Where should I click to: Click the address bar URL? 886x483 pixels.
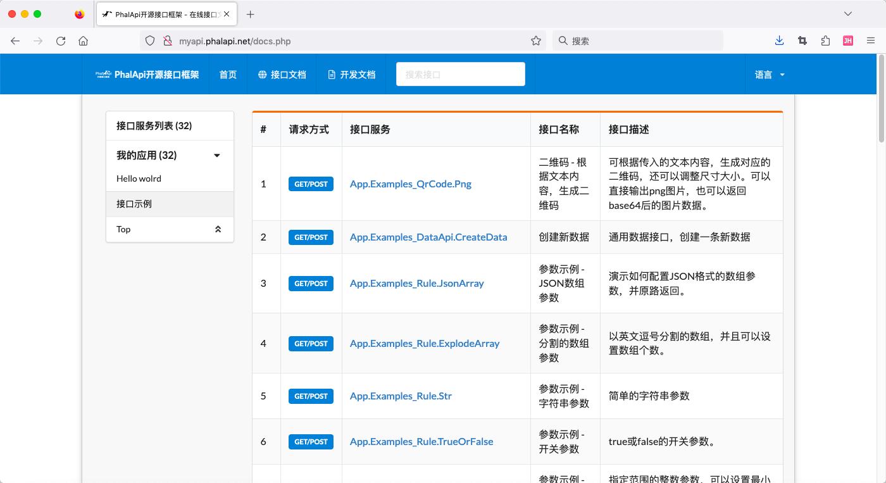[235, 41]
